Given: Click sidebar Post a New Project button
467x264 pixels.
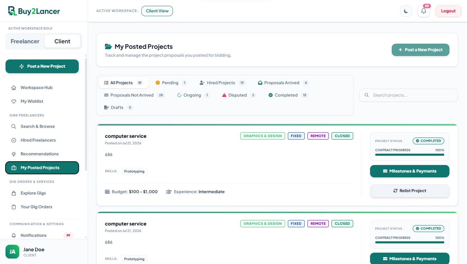Looking at the screenshot, I should (42, 66).
